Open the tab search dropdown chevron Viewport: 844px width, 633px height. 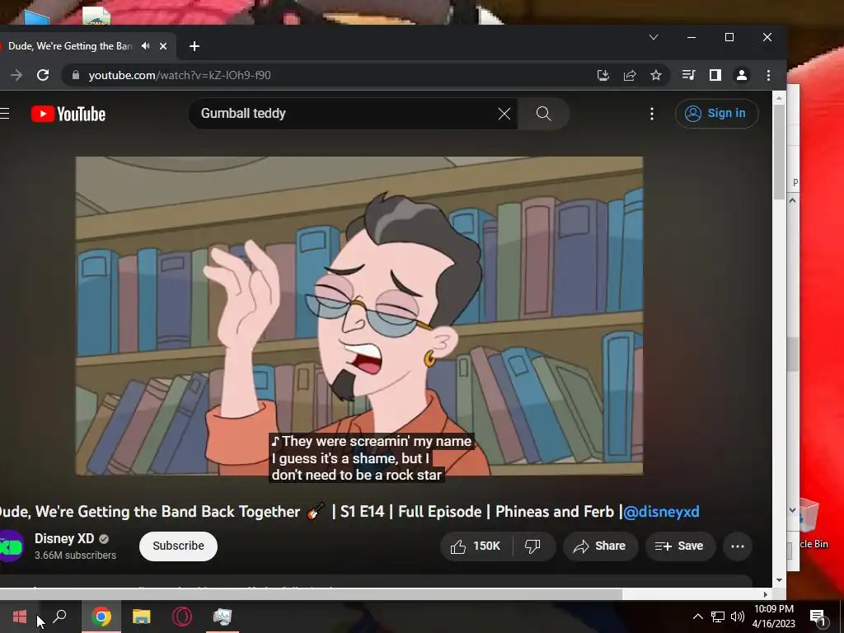tap(654, 37)
